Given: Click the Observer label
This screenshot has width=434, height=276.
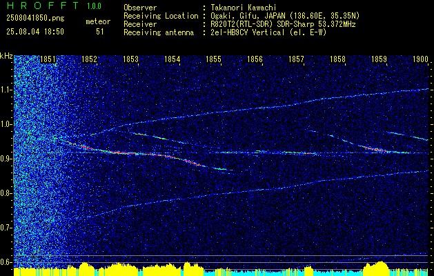Looking at the screenshot, I should (x=140, y=8).
